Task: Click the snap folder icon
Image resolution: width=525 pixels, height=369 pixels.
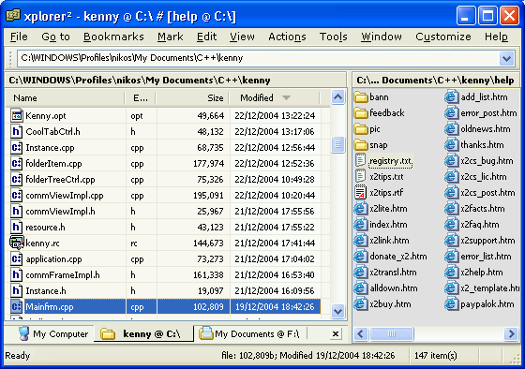Action: coord(361,145)
